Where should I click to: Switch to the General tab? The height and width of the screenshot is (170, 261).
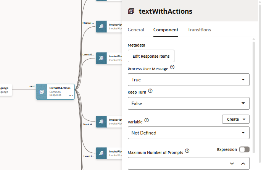tap(136, 30)
